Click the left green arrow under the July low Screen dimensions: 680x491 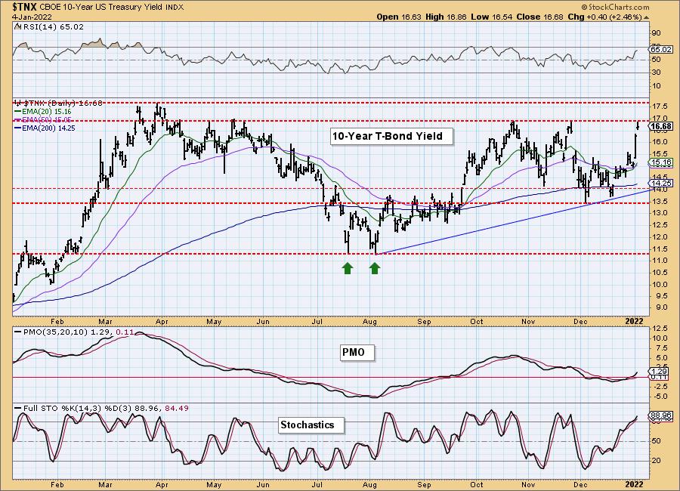[347, 268]
